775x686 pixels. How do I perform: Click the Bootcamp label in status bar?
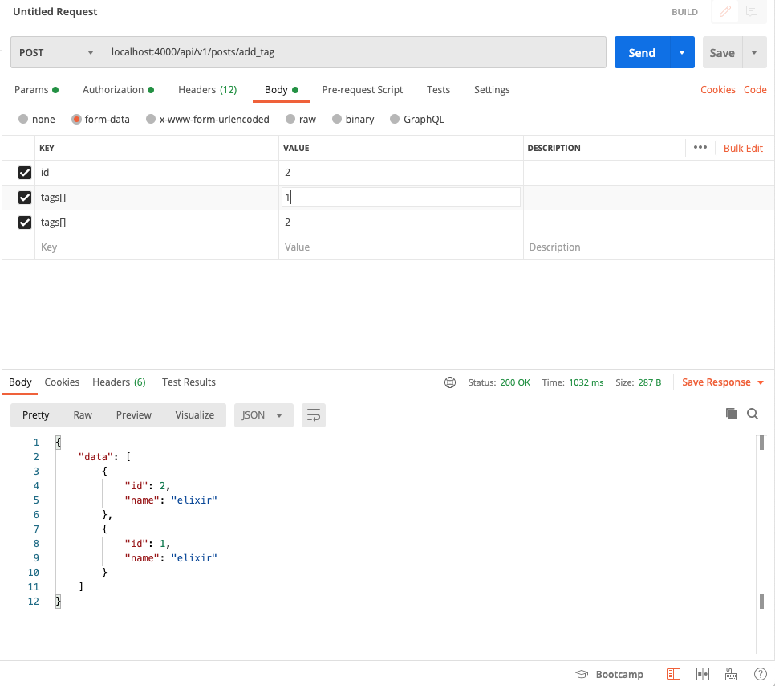(619, 674)
